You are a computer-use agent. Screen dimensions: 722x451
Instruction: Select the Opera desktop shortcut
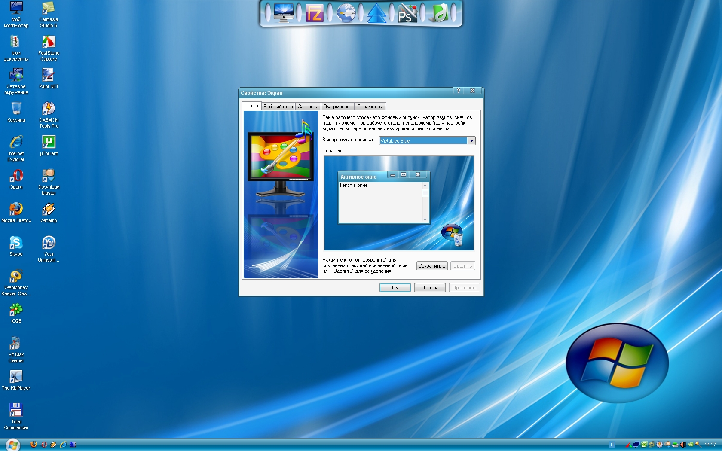(x=16, y=176)
